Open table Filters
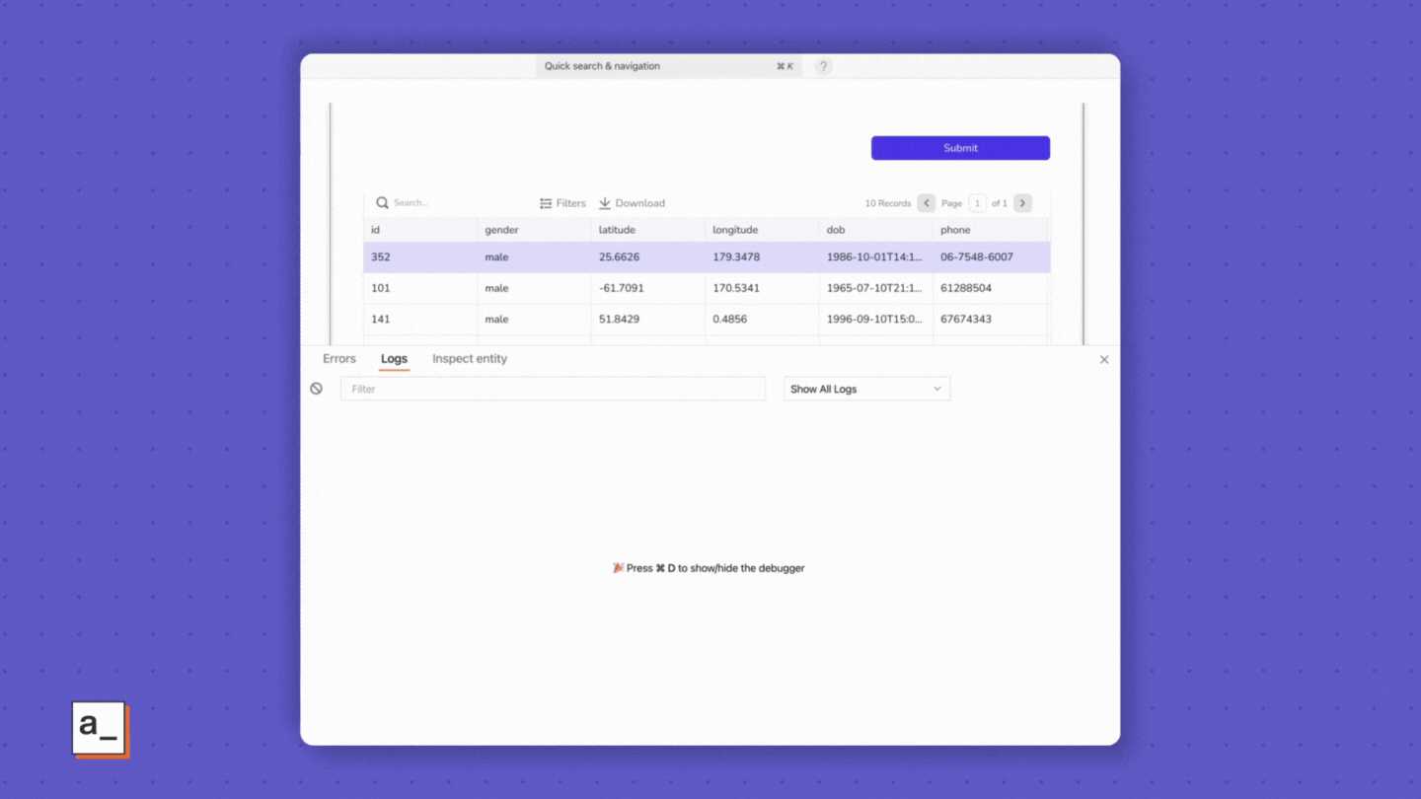This screenshot has width=1421, height=799. pos(562,203)
